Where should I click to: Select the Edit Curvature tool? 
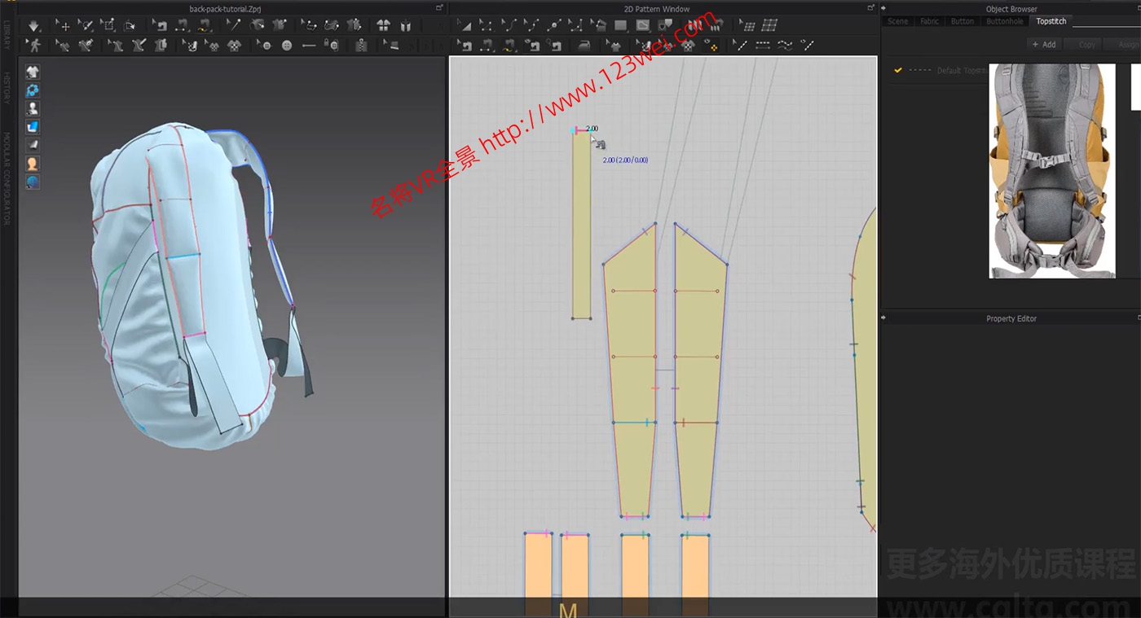[509, 25]
